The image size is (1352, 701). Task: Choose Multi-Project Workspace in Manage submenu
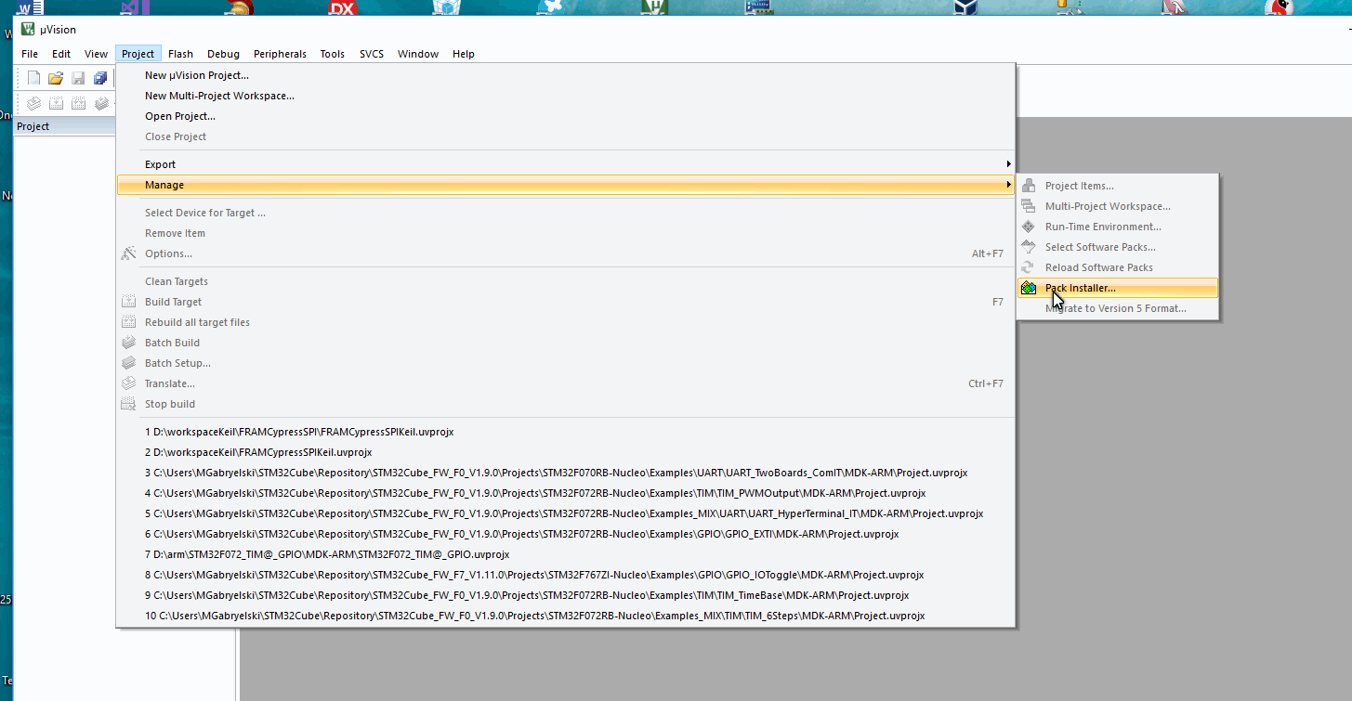click(1118, 206)
